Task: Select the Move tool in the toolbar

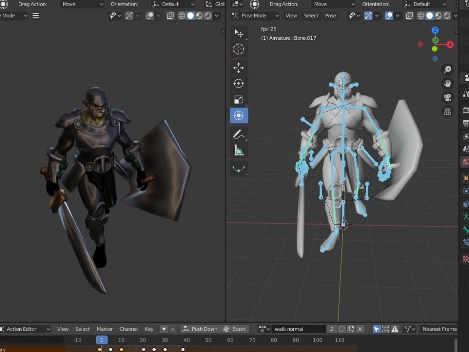Action: tap(239, 68)
